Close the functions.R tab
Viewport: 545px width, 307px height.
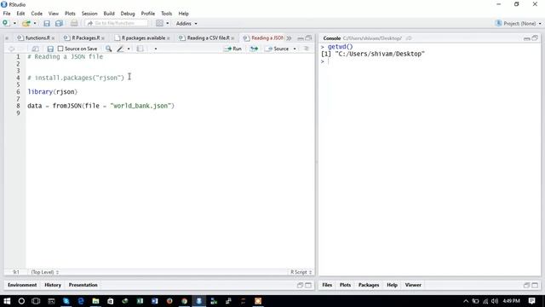point(53,38)
